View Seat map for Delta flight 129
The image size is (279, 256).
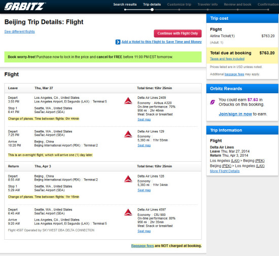point(144,145)
